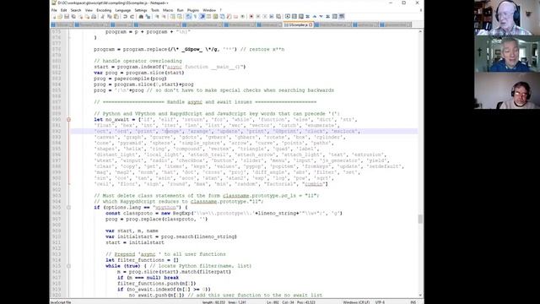Collapse the fold at 'if (options.lang' line

(x=68, y=208)
